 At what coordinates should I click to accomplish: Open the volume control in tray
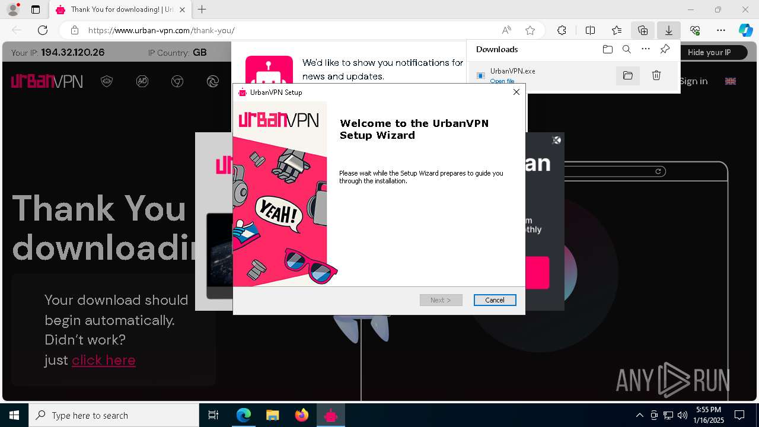pos(683,415)
